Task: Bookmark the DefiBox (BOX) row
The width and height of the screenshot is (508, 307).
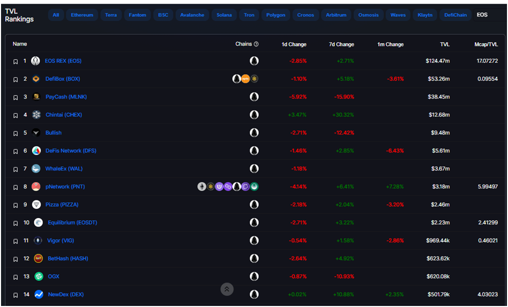Action: 15,79
